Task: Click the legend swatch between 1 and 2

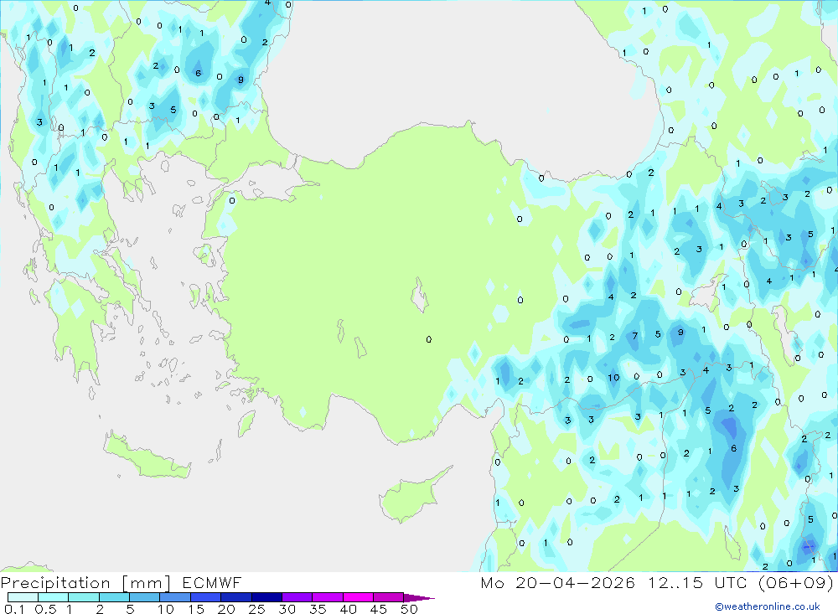Action: [x=83, y=597]
